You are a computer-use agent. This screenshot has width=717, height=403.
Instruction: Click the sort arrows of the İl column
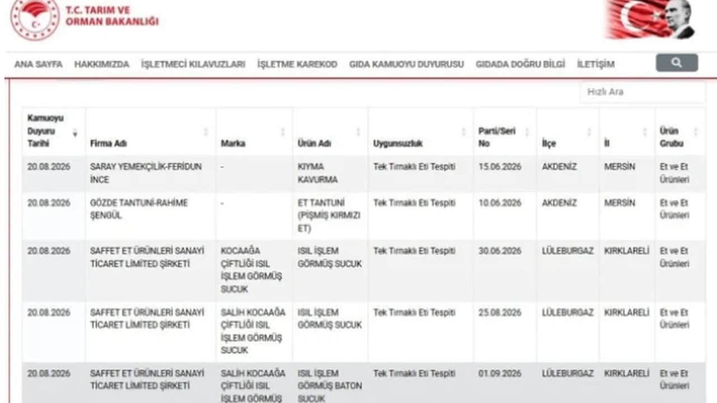click(x=645, y=132)
